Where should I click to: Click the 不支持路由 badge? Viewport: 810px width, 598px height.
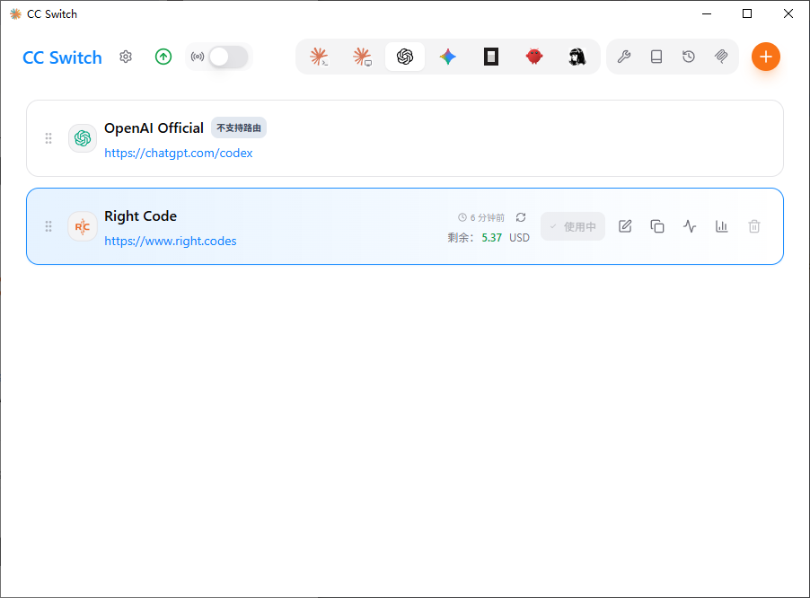239,128
